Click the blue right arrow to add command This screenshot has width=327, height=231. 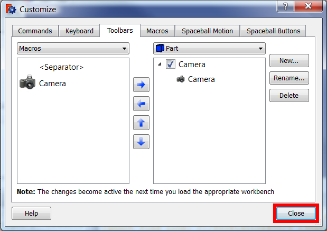tap(141, 85)
